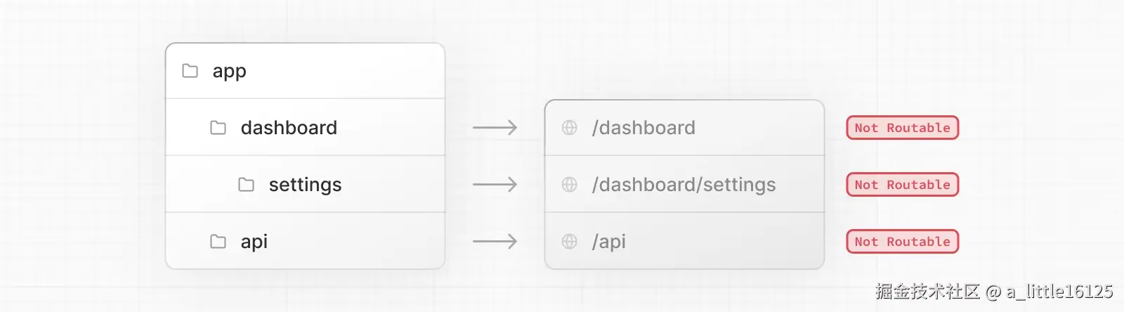
Task: Click the settings folder icon
Action: (246, 185)
